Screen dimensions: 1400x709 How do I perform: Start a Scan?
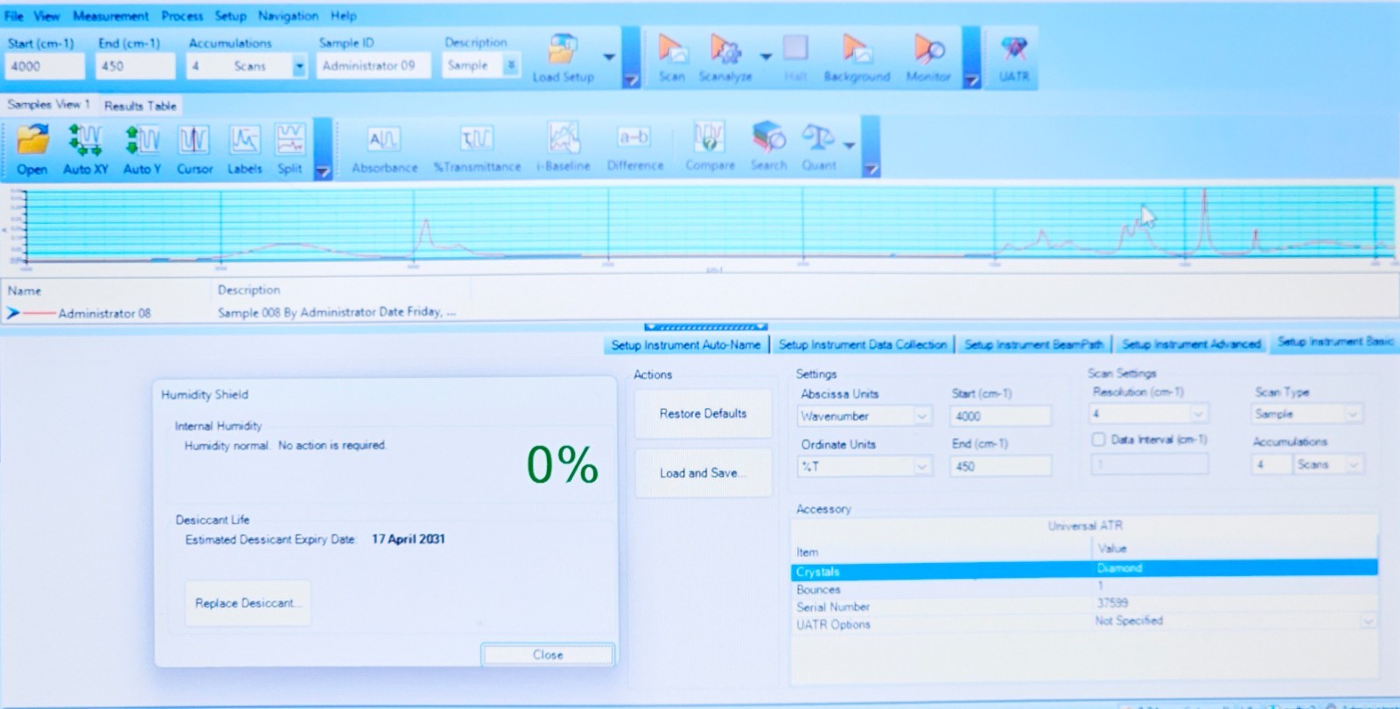click(672, 58)
